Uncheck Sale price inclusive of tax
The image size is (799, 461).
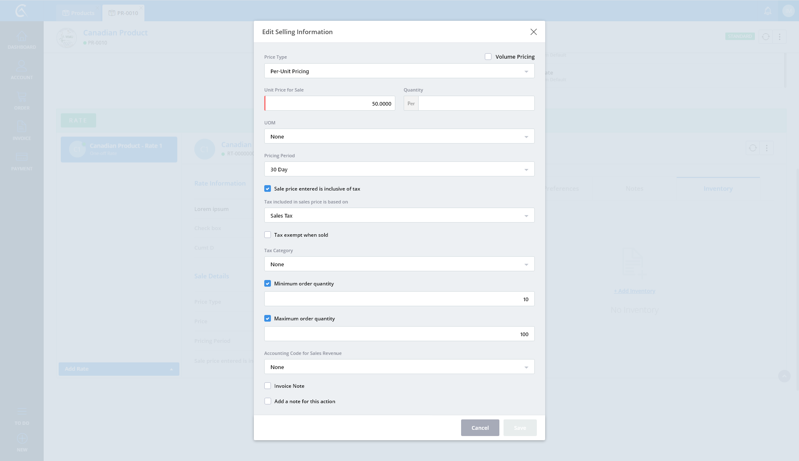click(268, 189)
